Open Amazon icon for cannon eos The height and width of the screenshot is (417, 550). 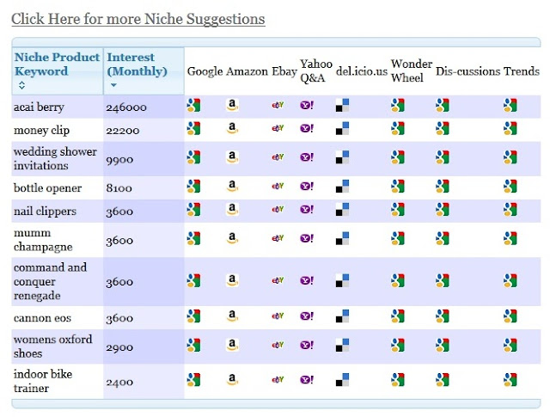[232, 316]
